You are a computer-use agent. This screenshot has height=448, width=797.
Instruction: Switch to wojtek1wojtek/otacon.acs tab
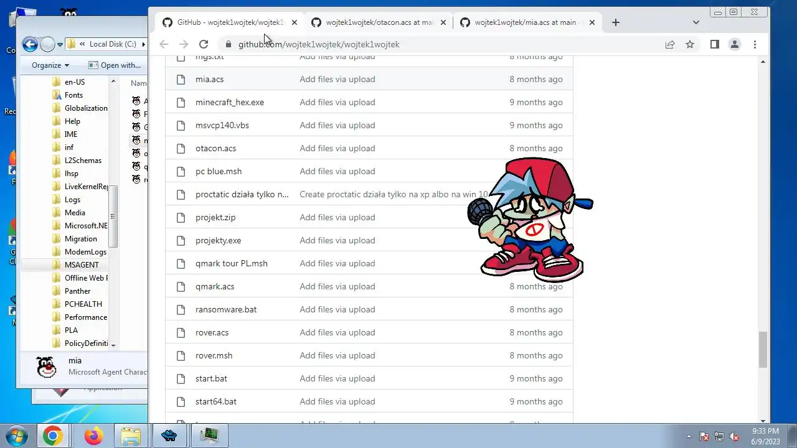[379, 22]
